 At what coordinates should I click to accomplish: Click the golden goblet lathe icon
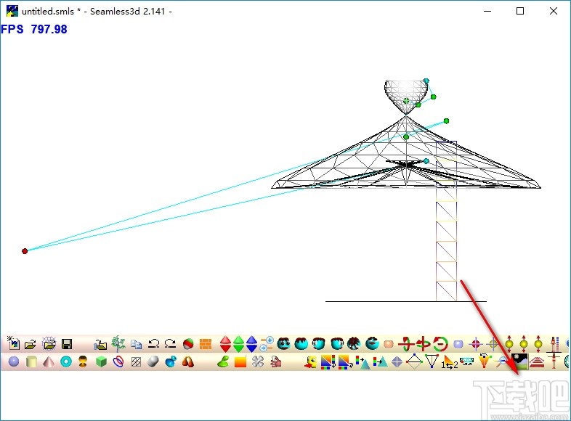pos(83,361)
